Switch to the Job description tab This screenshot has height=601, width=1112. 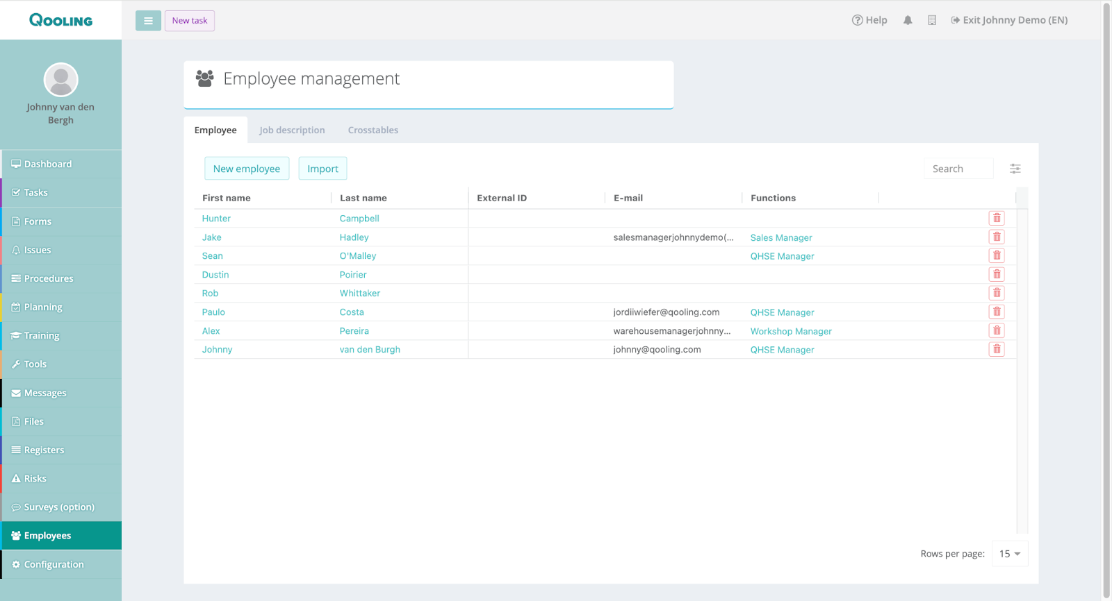[x=292, y=130]
